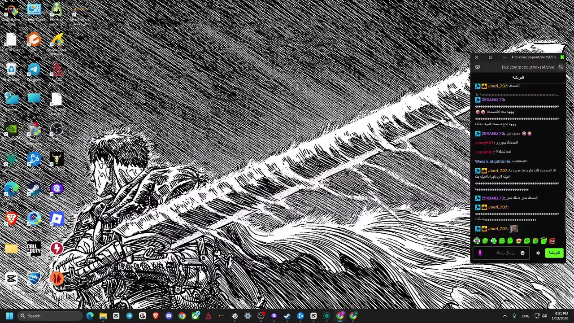This screenshot has width=574, height=323.
Task: Open Telegram from the taskbar
Action: (x=129, y=316)
